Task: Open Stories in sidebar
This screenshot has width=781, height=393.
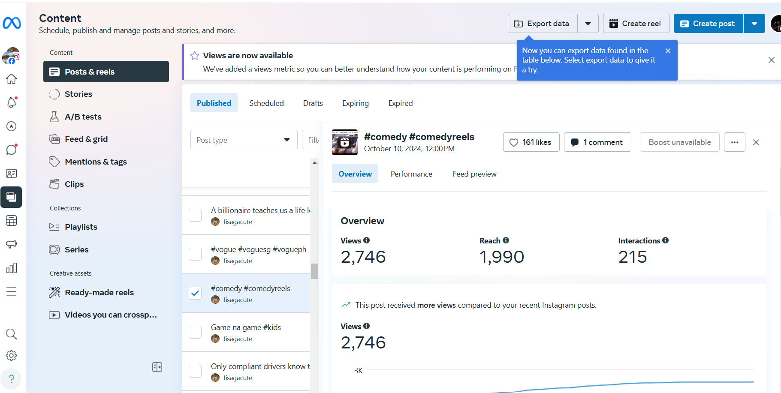Action: point(106,94)
